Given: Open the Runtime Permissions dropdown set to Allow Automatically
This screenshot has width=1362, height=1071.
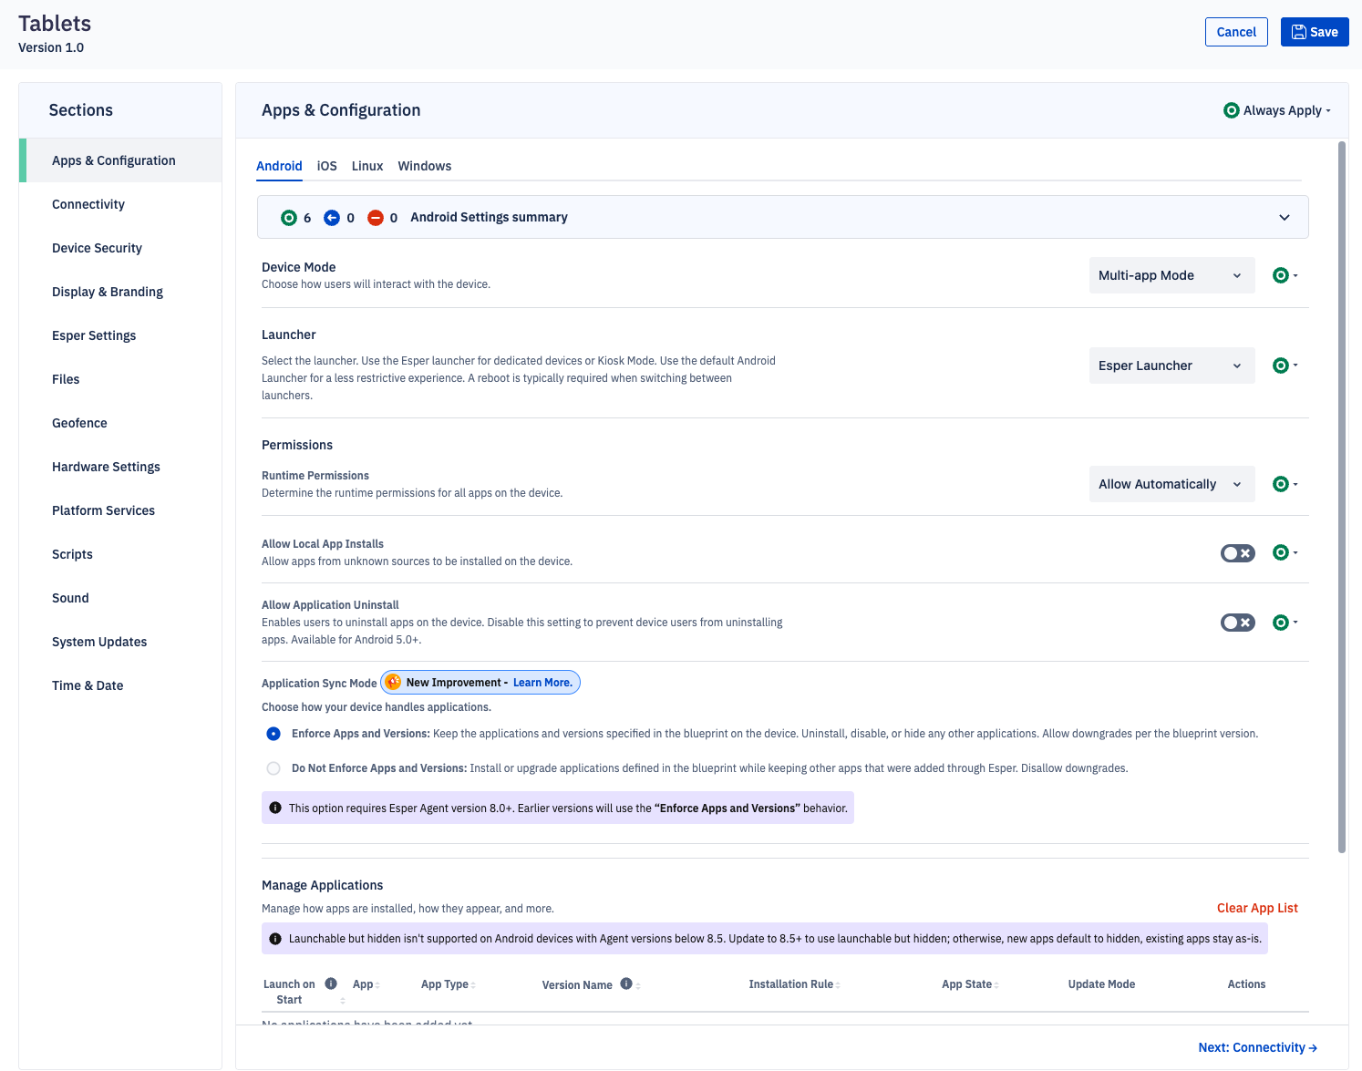Looking at the screenshot, I should coord(1171,484).
